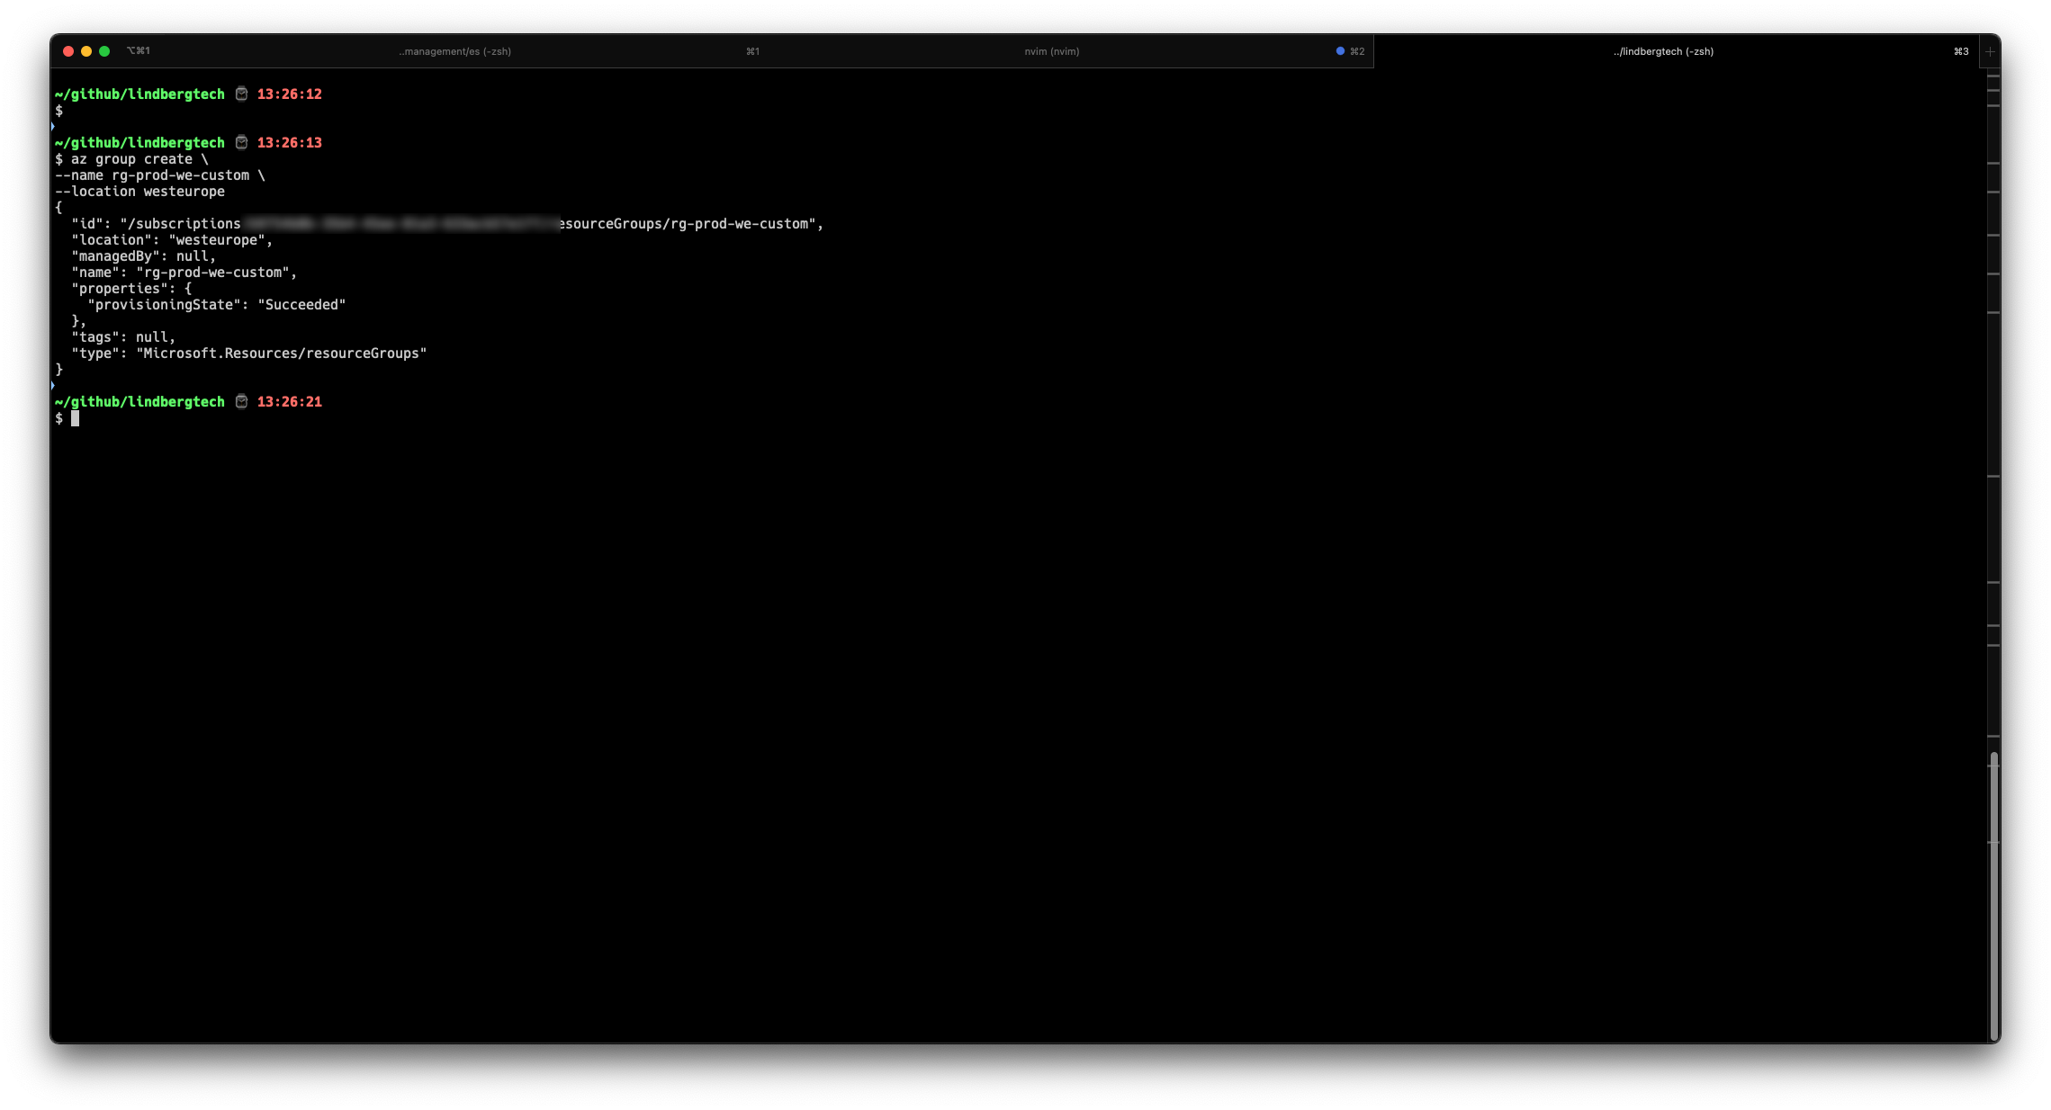Click the Succeeded provisioningState value

(301, 305)
